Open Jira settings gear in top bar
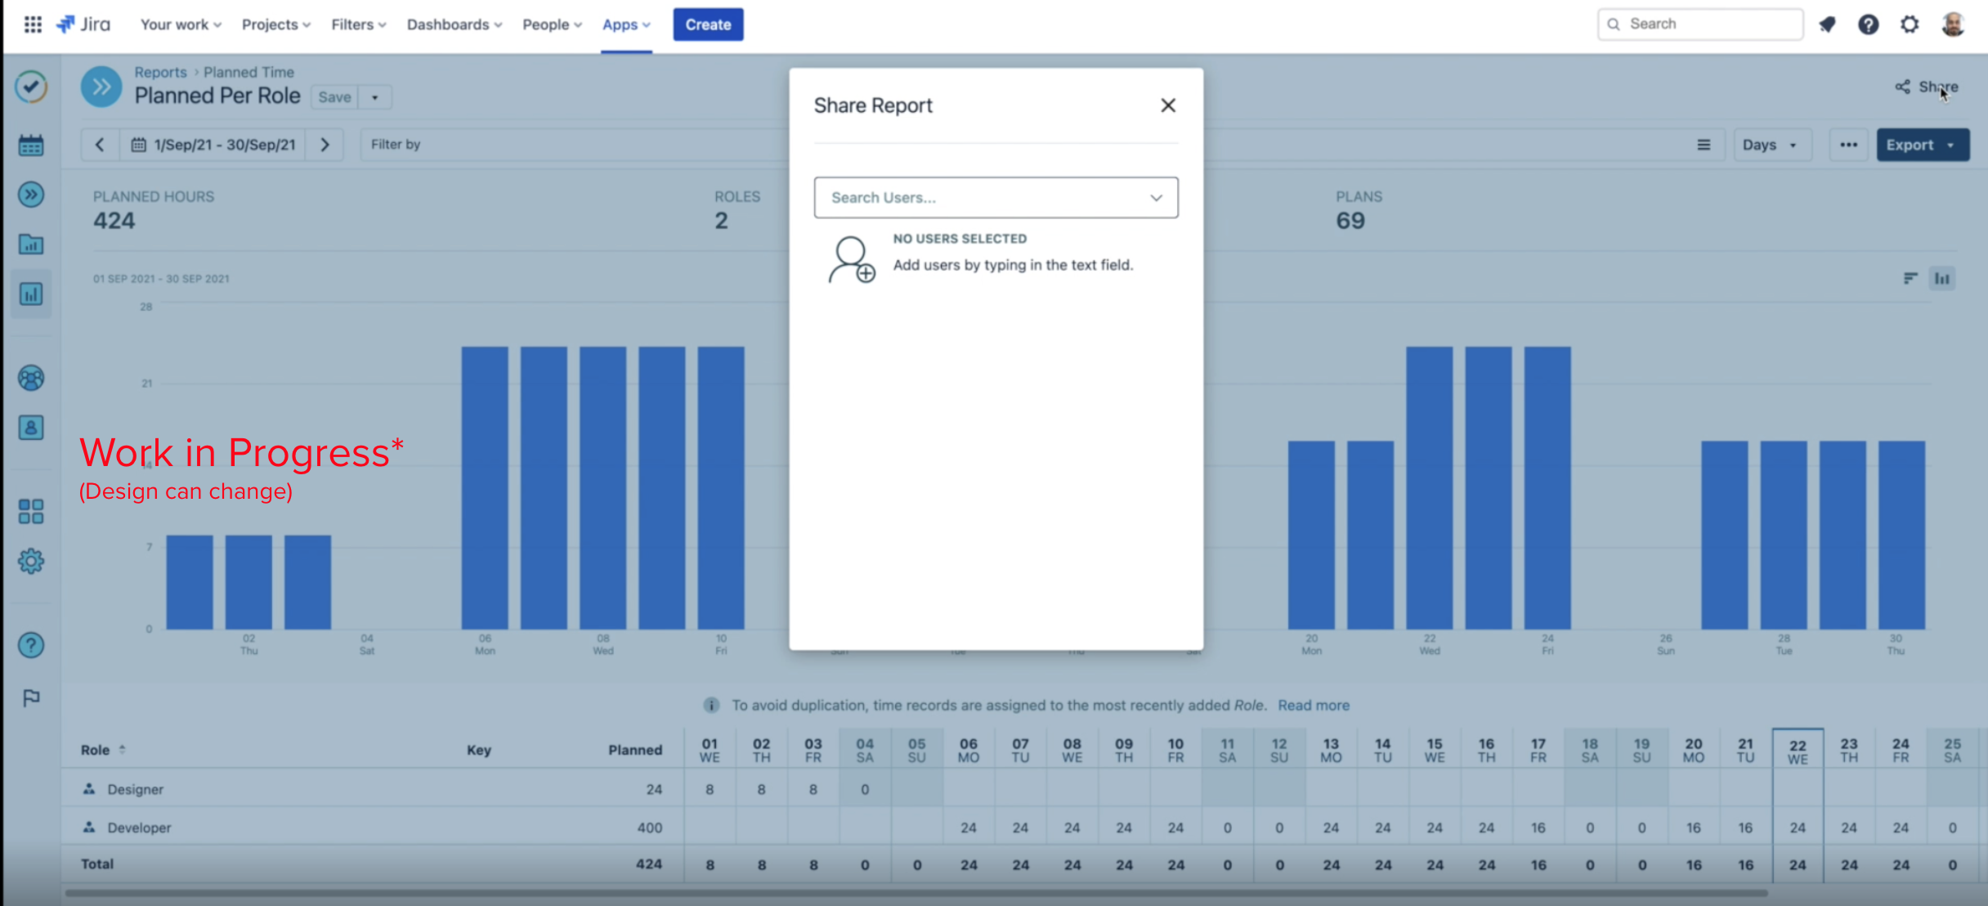1988x906 pixels. [1910, 25]
